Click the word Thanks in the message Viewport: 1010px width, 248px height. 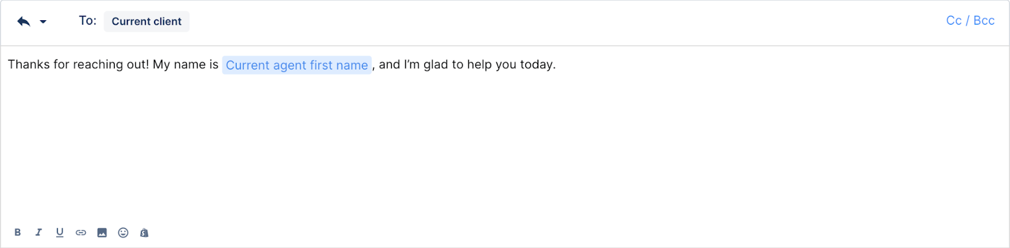28,64
